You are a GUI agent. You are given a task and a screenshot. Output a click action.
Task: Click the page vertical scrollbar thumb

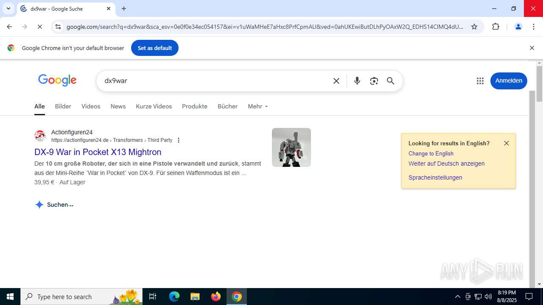click(539, 84)
